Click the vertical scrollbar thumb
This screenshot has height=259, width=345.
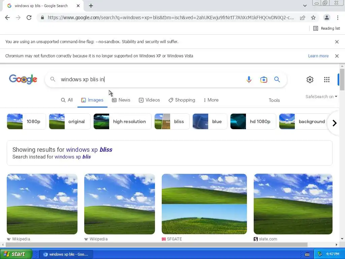click(x=342, y=80)
